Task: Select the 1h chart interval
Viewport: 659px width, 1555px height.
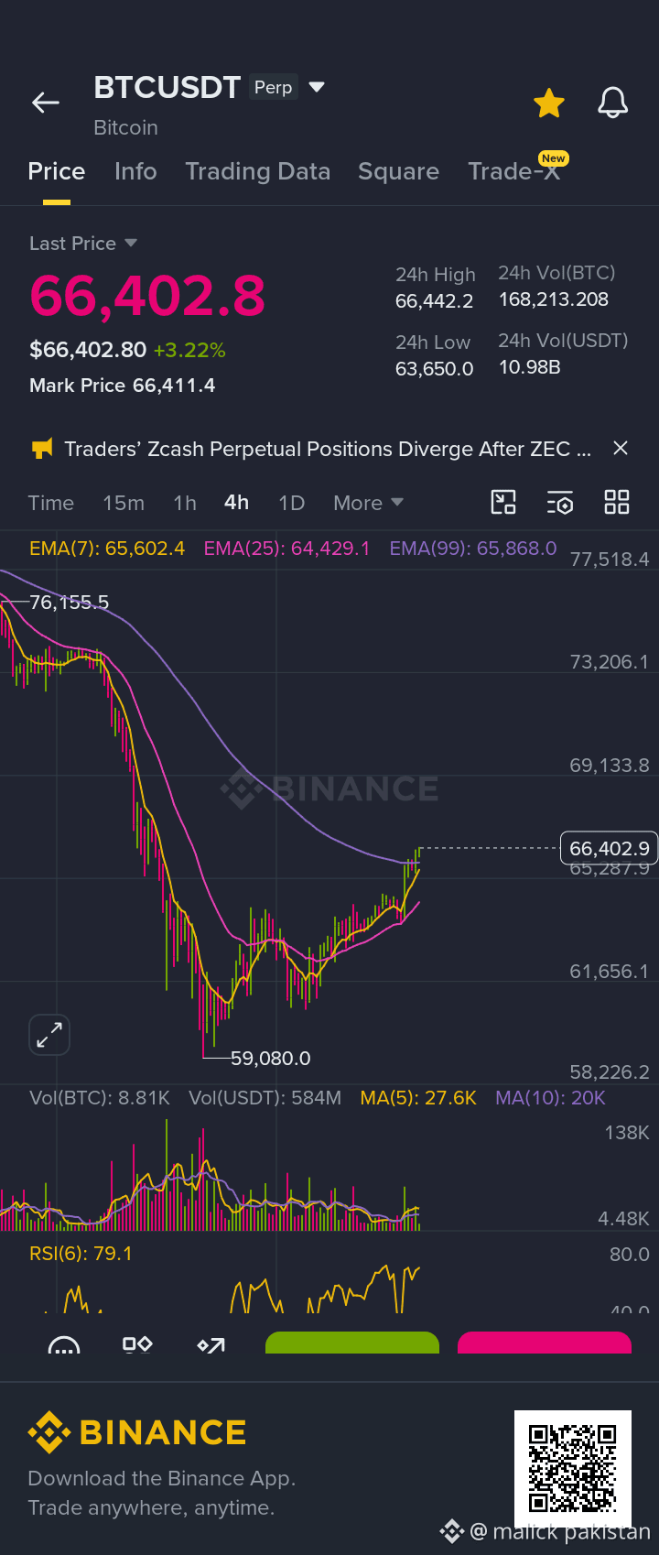Action: pos(185,503)
